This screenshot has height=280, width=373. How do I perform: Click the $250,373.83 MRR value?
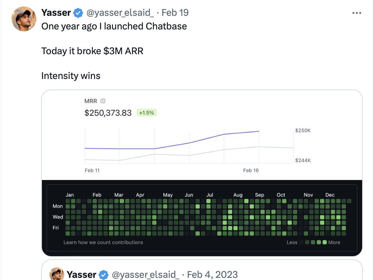point(108,113)
